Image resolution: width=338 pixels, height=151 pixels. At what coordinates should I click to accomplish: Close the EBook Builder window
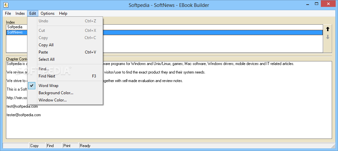pyautogui.click(x=328, y=4)
